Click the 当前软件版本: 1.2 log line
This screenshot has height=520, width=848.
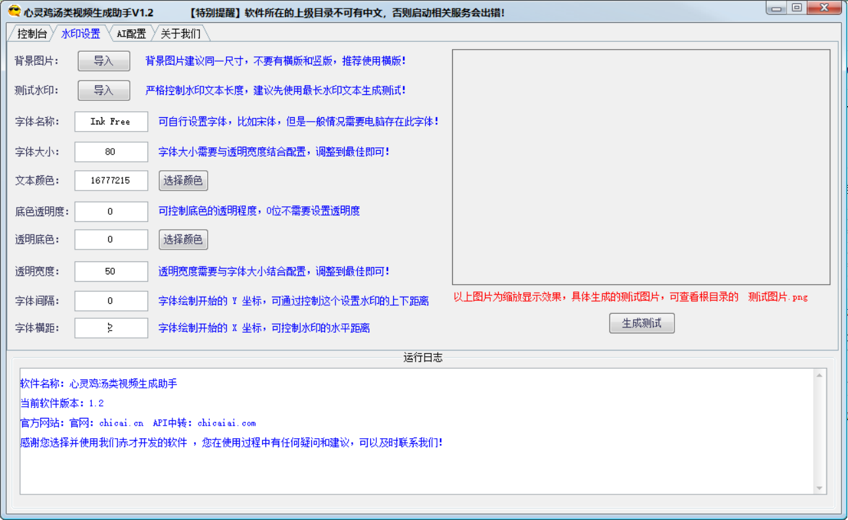tap(62, 403)
